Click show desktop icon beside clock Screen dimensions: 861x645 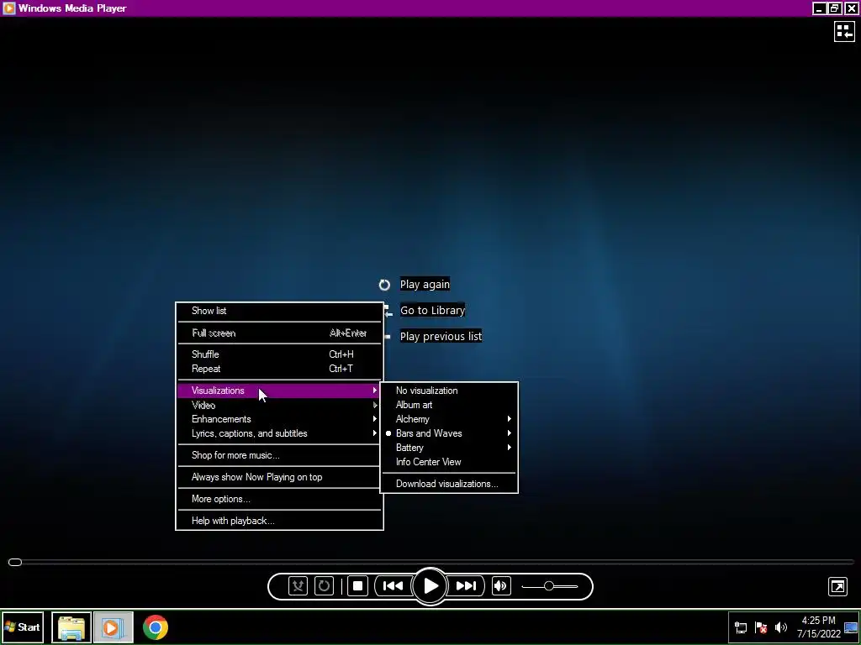851,627
